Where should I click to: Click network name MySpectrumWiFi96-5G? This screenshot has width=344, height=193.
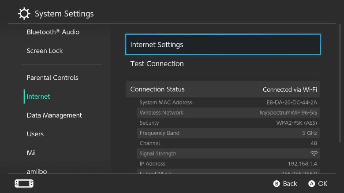[288, 113]
